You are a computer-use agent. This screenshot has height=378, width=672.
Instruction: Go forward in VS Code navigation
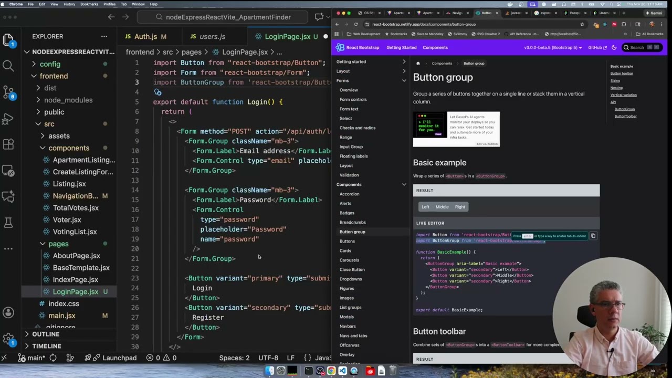click(125, 17)
